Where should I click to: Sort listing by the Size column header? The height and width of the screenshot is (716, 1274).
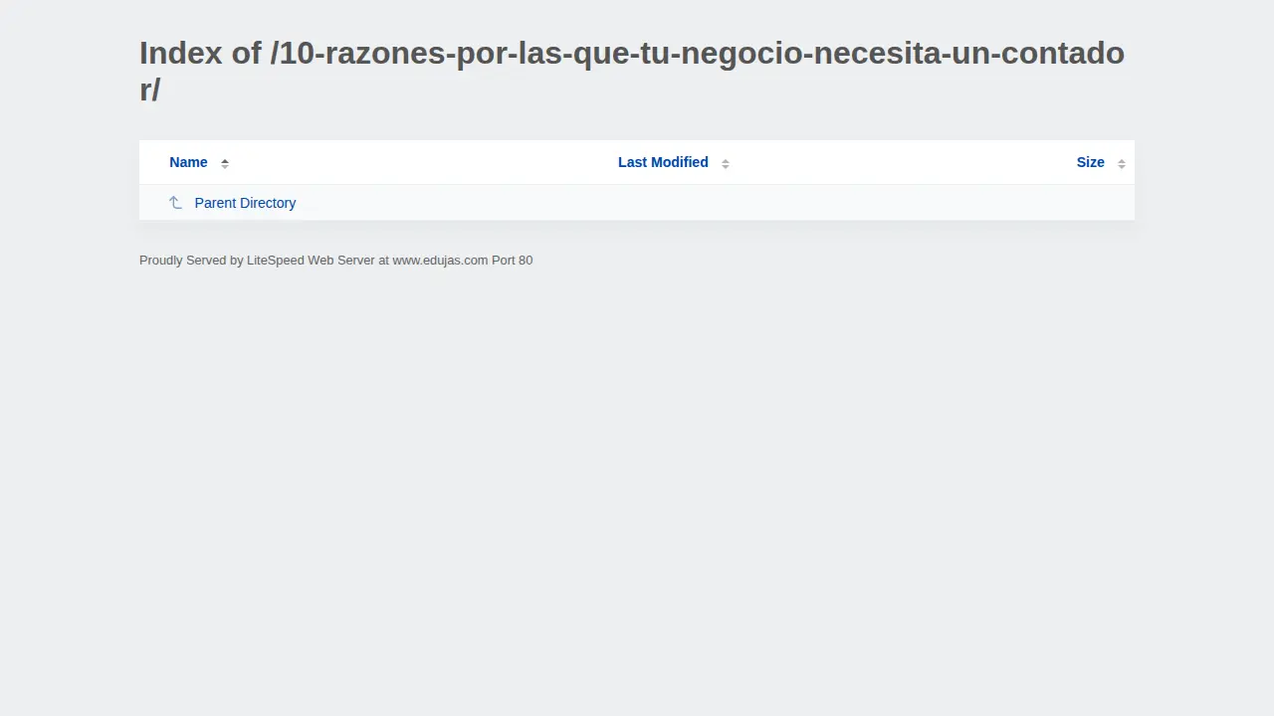[x=1090, y=162]
